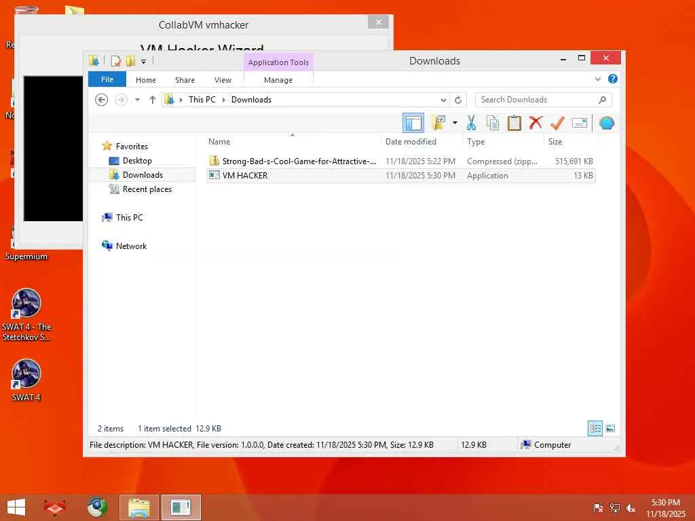
Task: Click the folder icon in address bar
Action: pyautogui.click(x=169, y=100)
